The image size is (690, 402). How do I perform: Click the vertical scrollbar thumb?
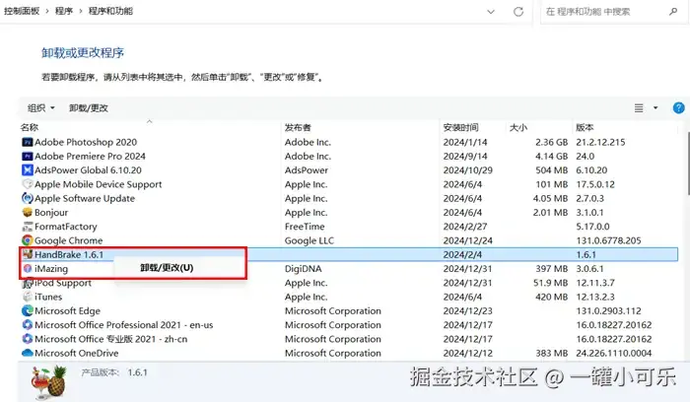[x=688, y=163]
